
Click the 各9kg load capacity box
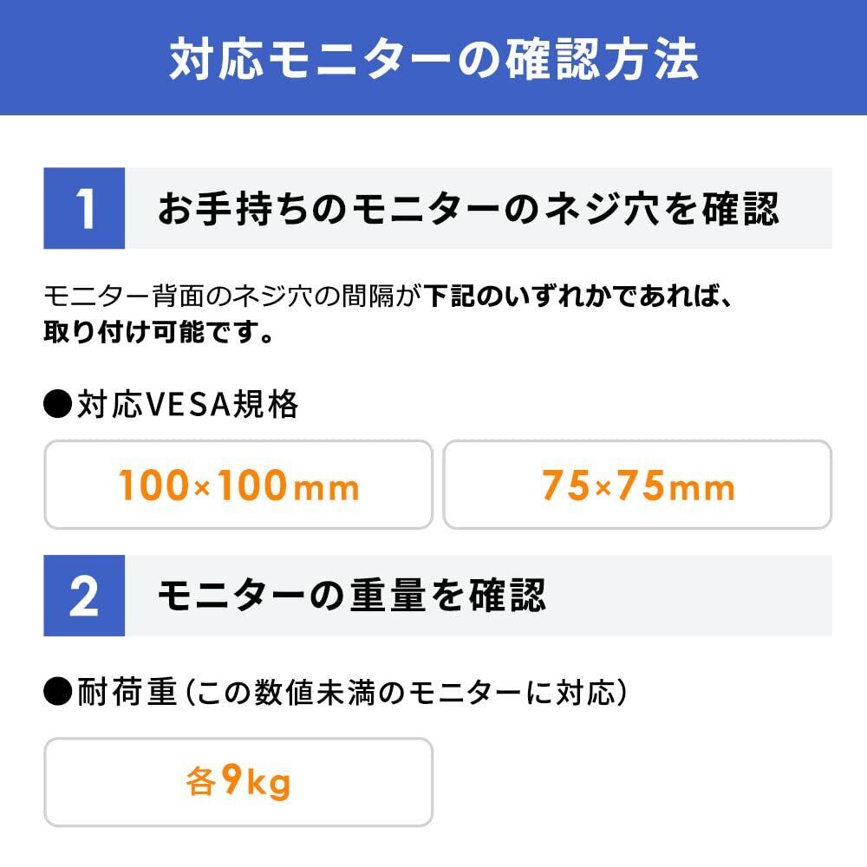(238, 782)
